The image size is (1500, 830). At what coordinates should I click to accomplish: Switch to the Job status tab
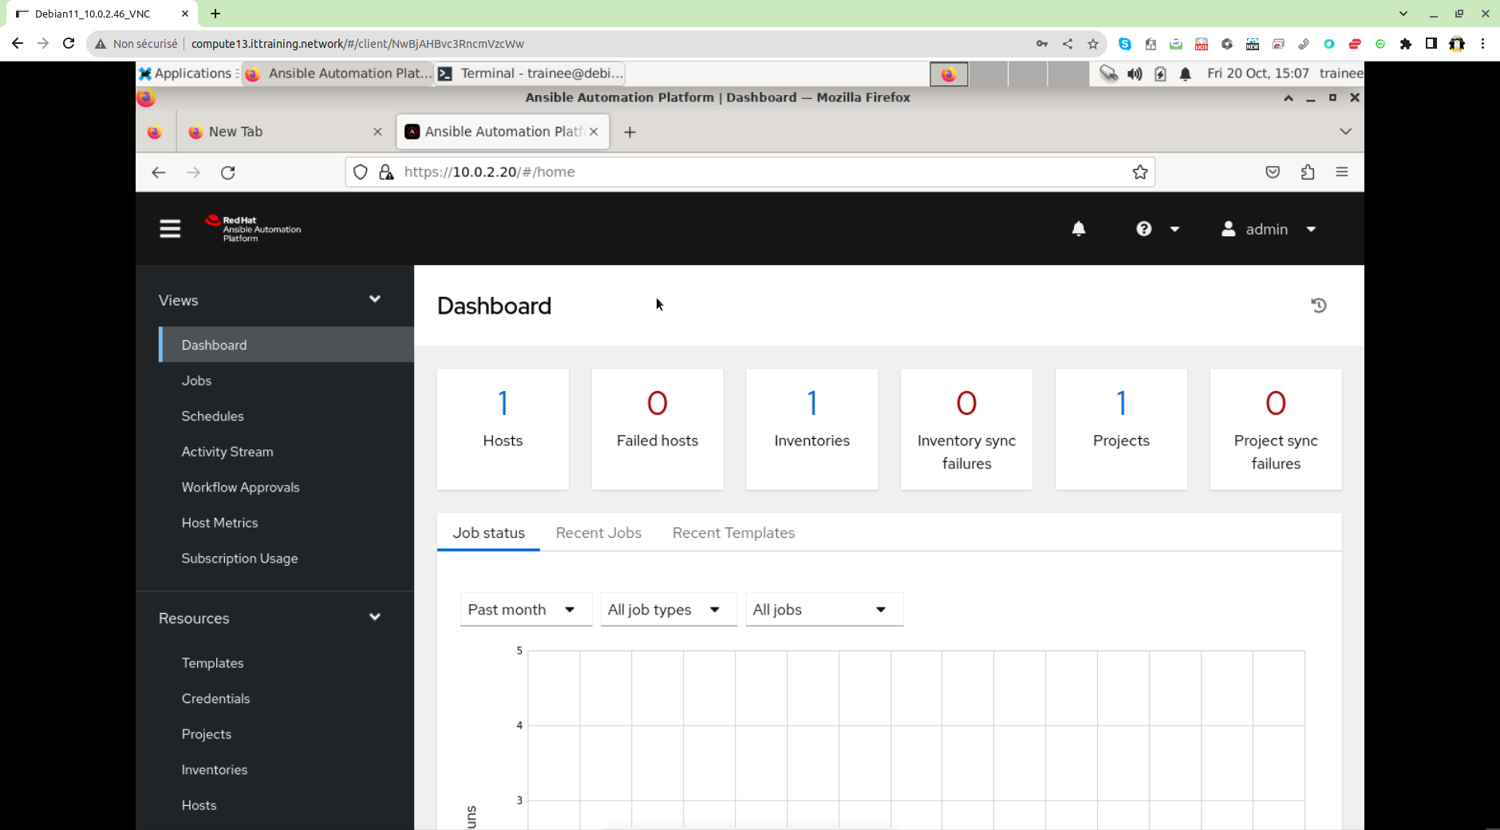tap(488, 532)
